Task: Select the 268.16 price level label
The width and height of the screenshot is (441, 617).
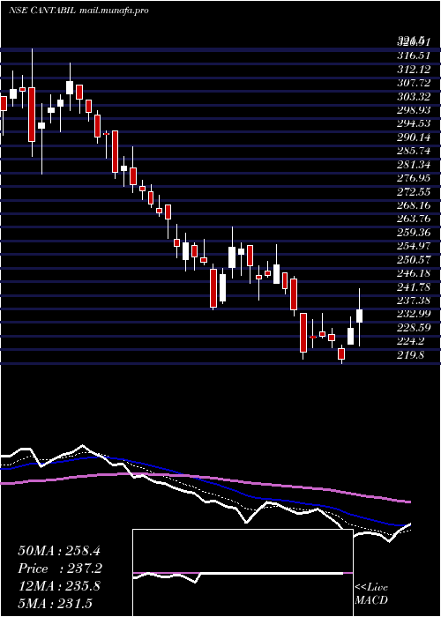Action: [414, 205]
